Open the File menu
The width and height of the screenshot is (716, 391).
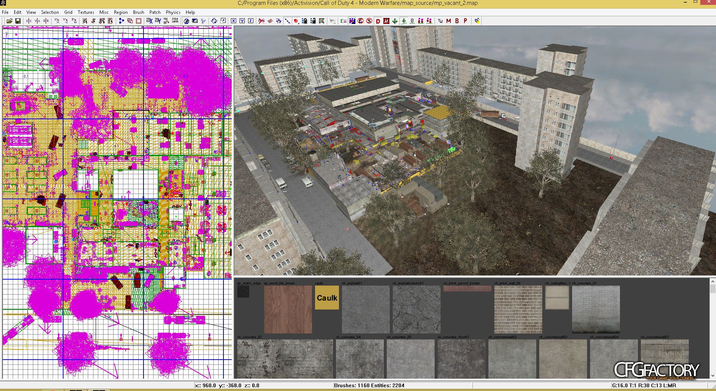(x=5, y=12)
